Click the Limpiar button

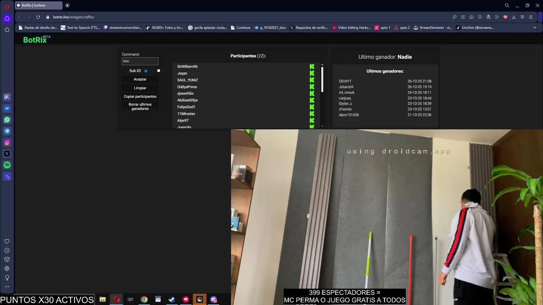click(x=140, y=88)
